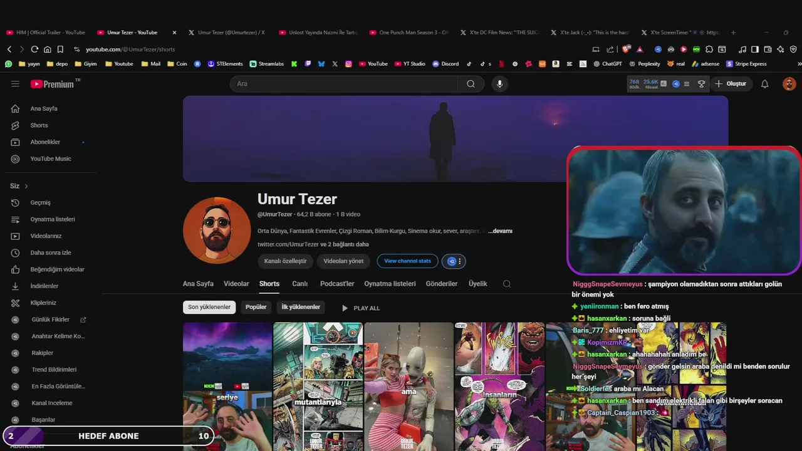
Task: Open the 'seriye' short thumbnail
Action: click(227, 386)
